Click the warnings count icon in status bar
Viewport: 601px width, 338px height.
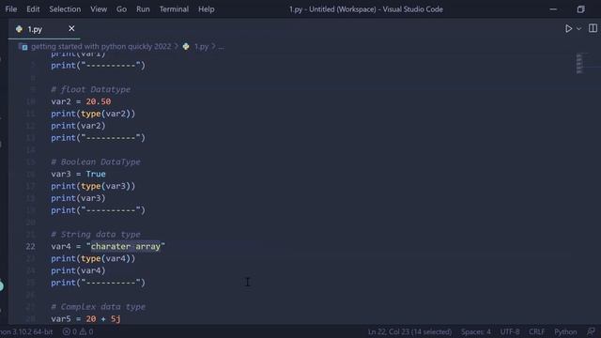[x=83, y=331]
